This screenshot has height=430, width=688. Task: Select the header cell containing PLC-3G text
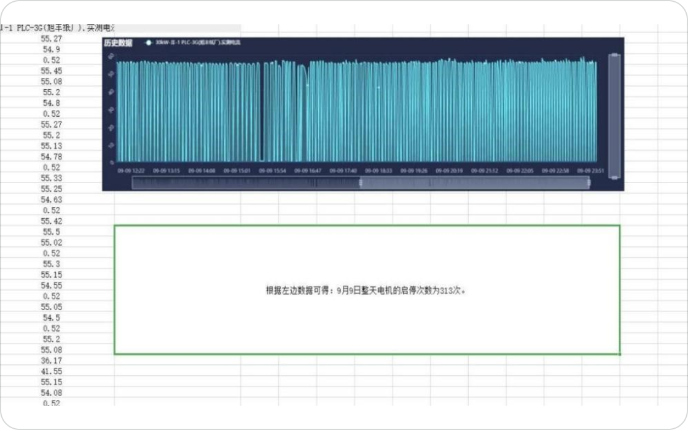[58, 28]
